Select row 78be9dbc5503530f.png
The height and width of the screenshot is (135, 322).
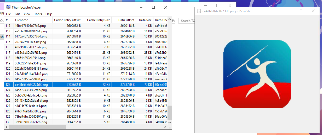(86, 117)
